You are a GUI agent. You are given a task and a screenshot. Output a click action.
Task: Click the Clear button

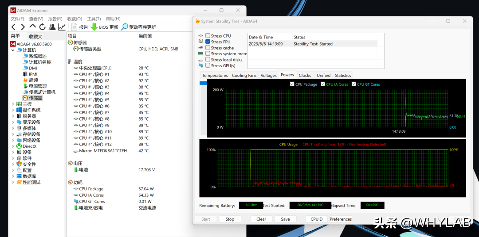click(261, 219)
